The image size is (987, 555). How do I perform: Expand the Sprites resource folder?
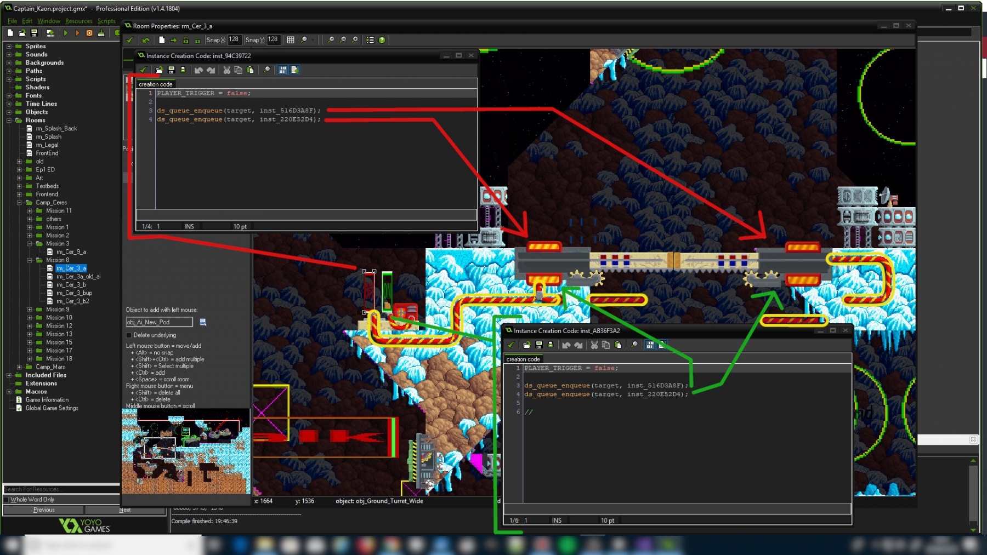9,47
